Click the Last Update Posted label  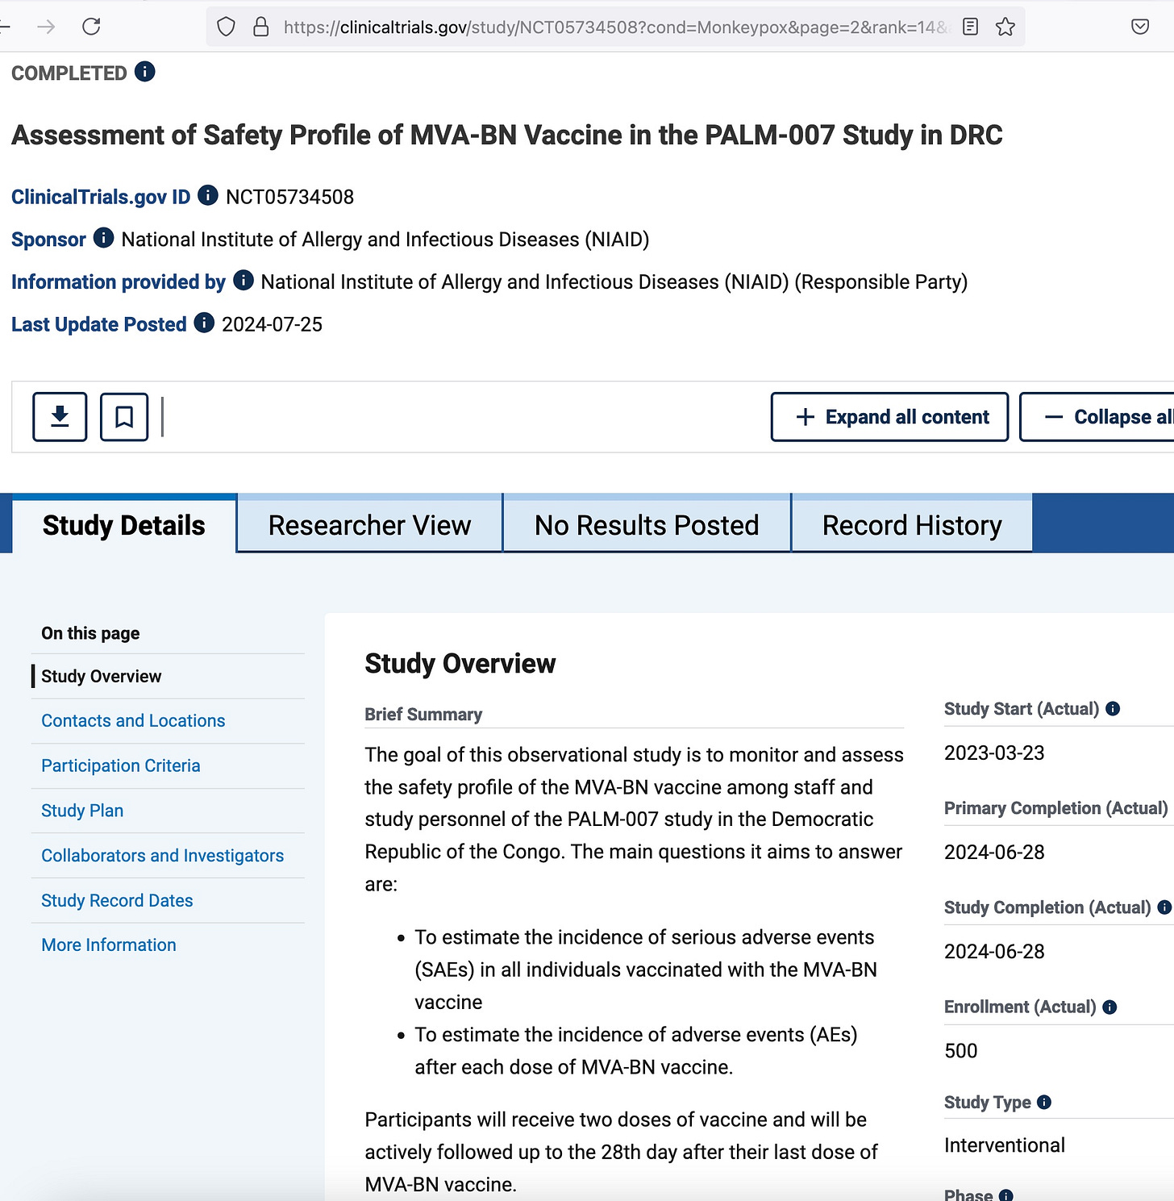click(x=99, y=324)
